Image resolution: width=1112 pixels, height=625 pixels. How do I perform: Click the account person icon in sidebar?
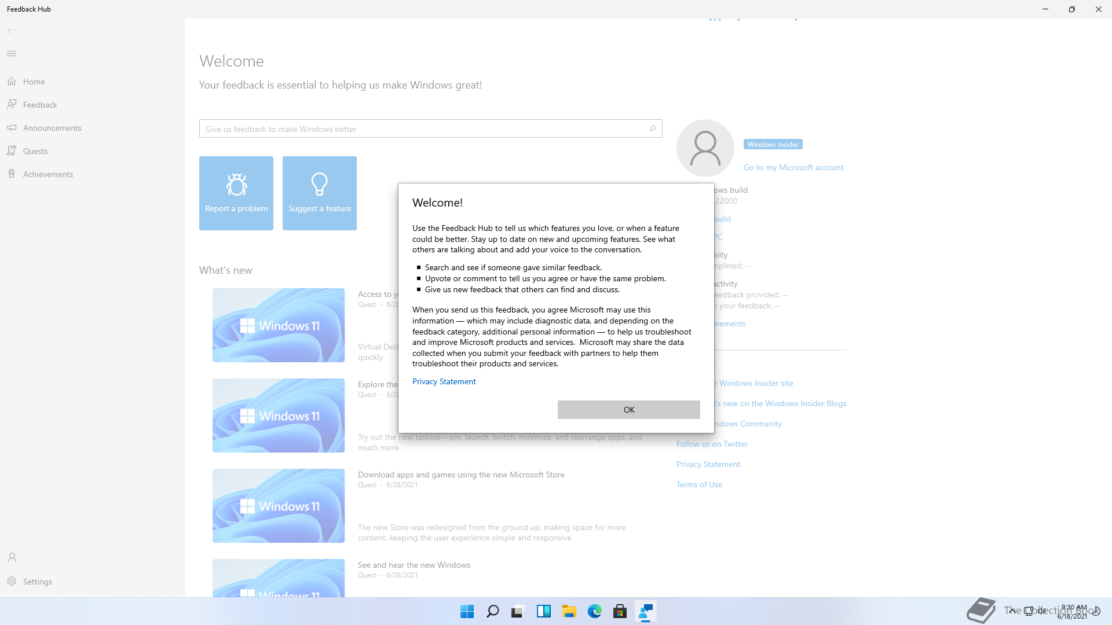pos(12,557)
